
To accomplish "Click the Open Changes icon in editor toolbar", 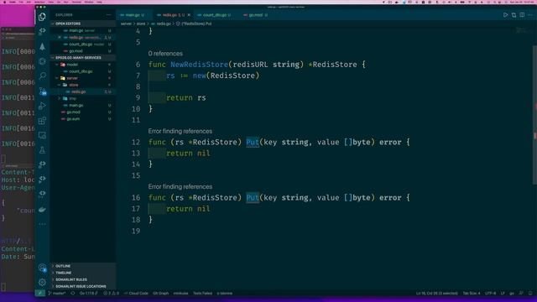I will 514,15.
